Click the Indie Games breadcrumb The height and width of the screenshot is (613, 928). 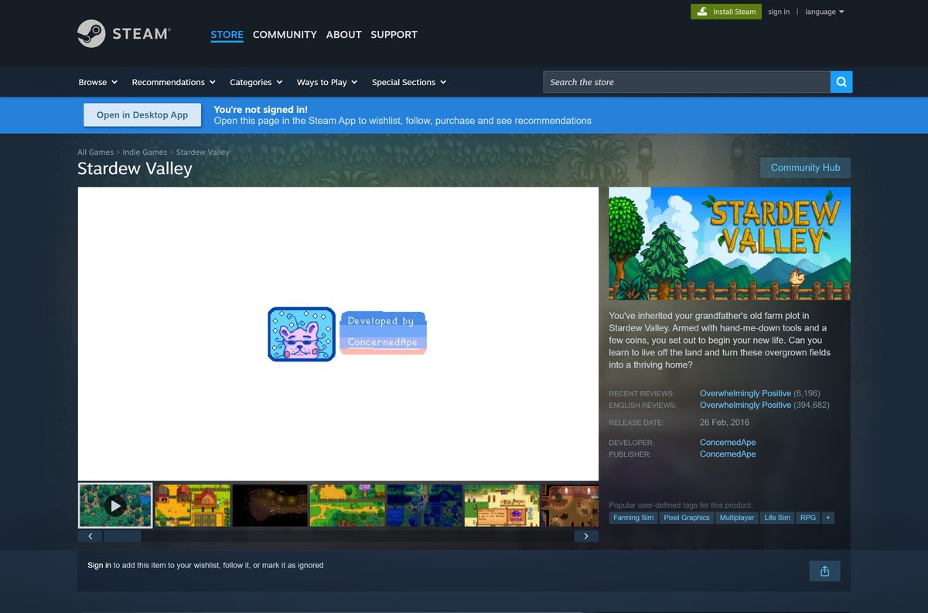pyautogui.click(x=145, y=152)
